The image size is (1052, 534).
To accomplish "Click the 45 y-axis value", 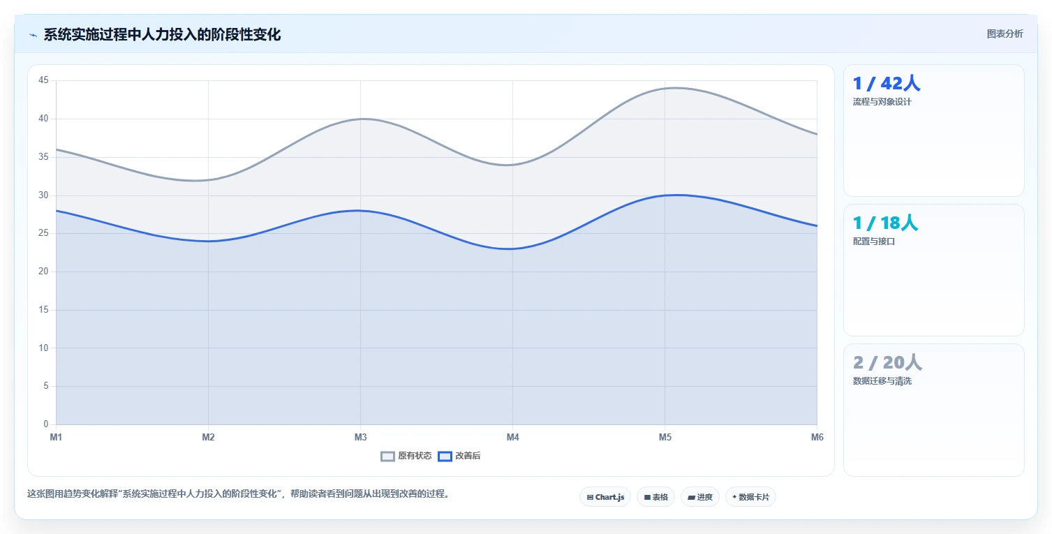I will 43,80.
